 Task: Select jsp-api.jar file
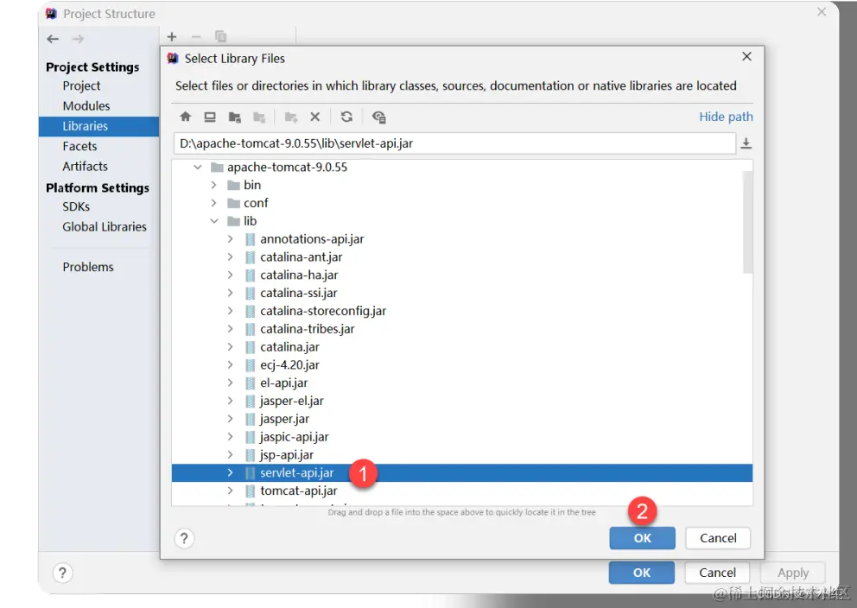287,454
